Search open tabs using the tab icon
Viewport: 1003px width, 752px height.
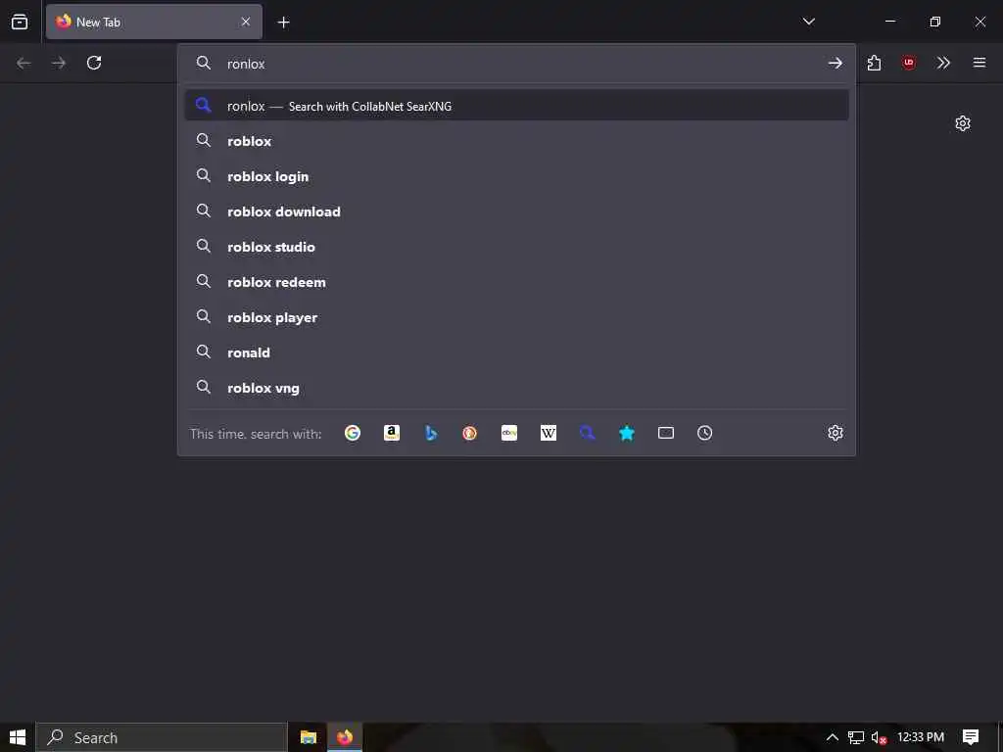[666, 433]
